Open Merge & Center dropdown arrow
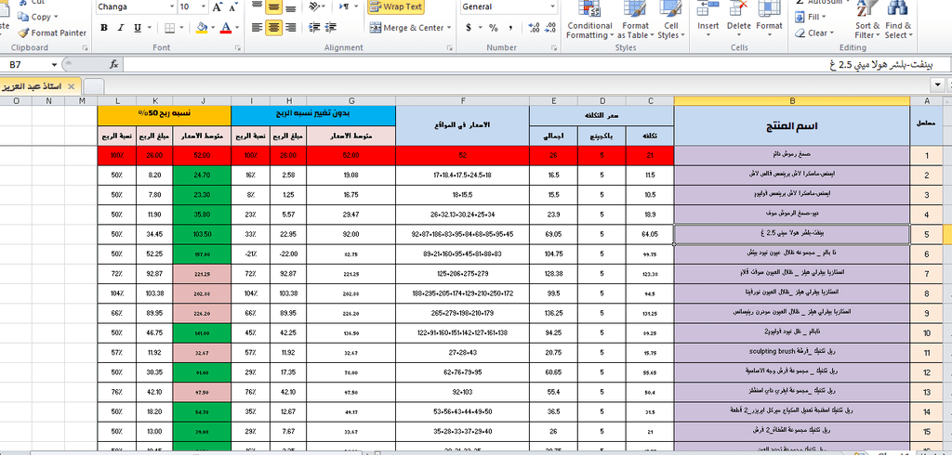The height and width of the screenshot is (455, 952). 449,28
